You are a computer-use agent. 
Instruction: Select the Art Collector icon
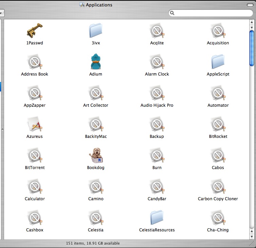[x=96, y=93]
